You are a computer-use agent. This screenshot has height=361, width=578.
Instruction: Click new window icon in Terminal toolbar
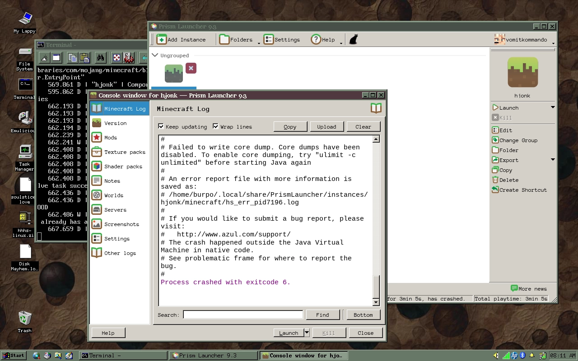coord(56,58)
